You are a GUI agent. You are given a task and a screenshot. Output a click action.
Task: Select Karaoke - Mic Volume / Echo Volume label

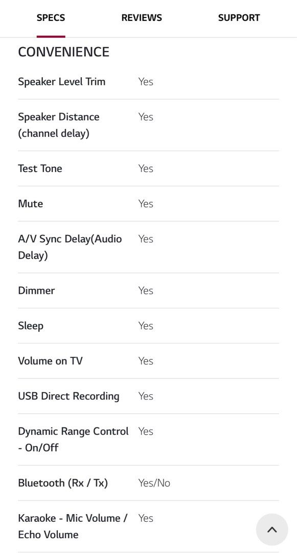(x=73, y=526)
